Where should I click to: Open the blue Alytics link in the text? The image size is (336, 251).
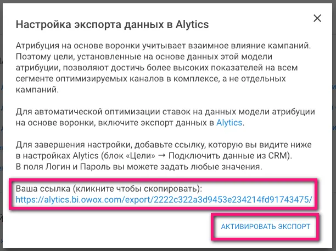tap(229, 123)
